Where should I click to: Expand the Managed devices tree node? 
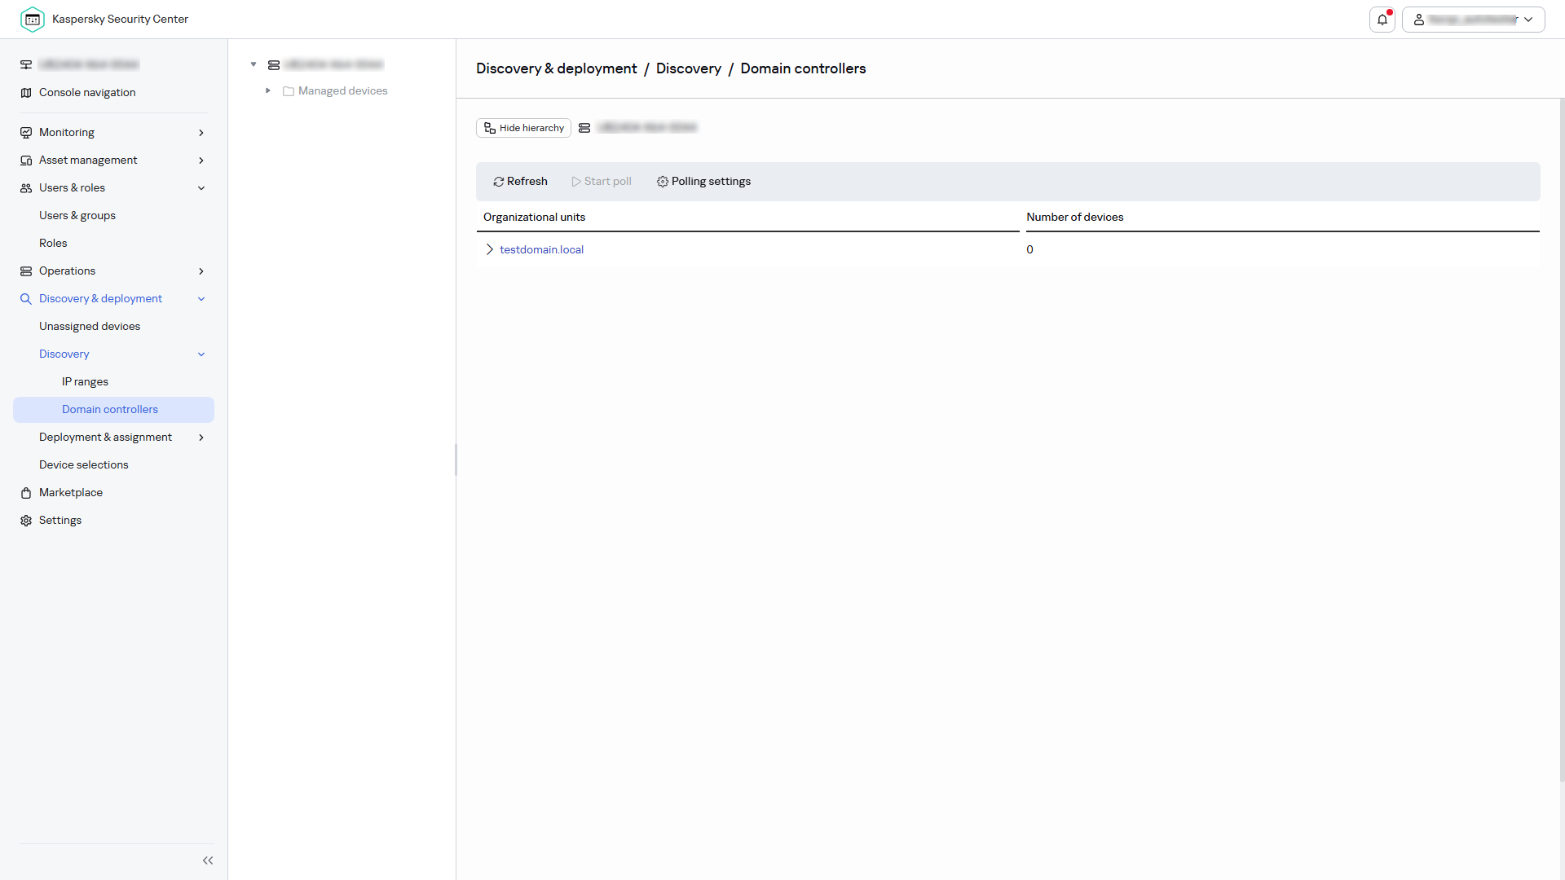point(268,90)
